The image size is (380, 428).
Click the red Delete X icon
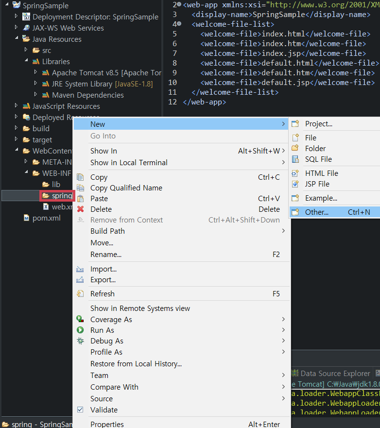click(x=80, y=209)
